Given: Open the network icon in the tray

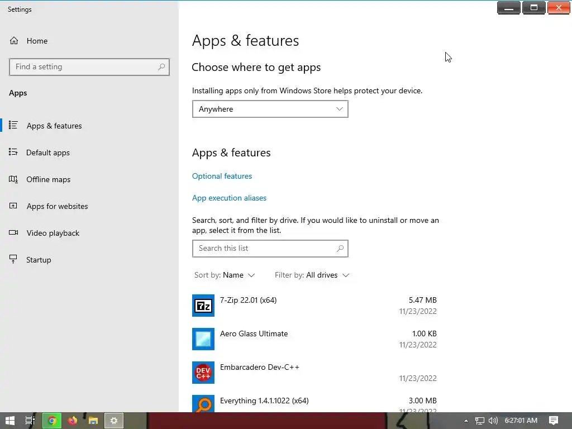Looking at the screenshot, I should (479, 421).
